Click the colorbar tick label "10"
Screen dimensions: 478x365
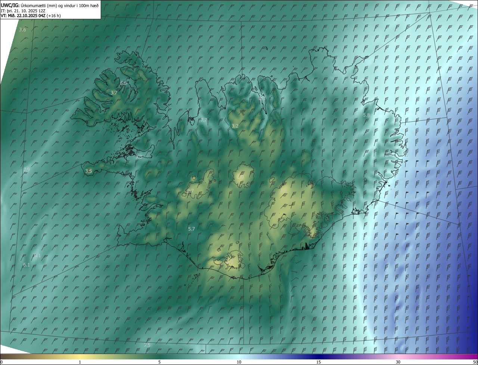click(239, 362)
